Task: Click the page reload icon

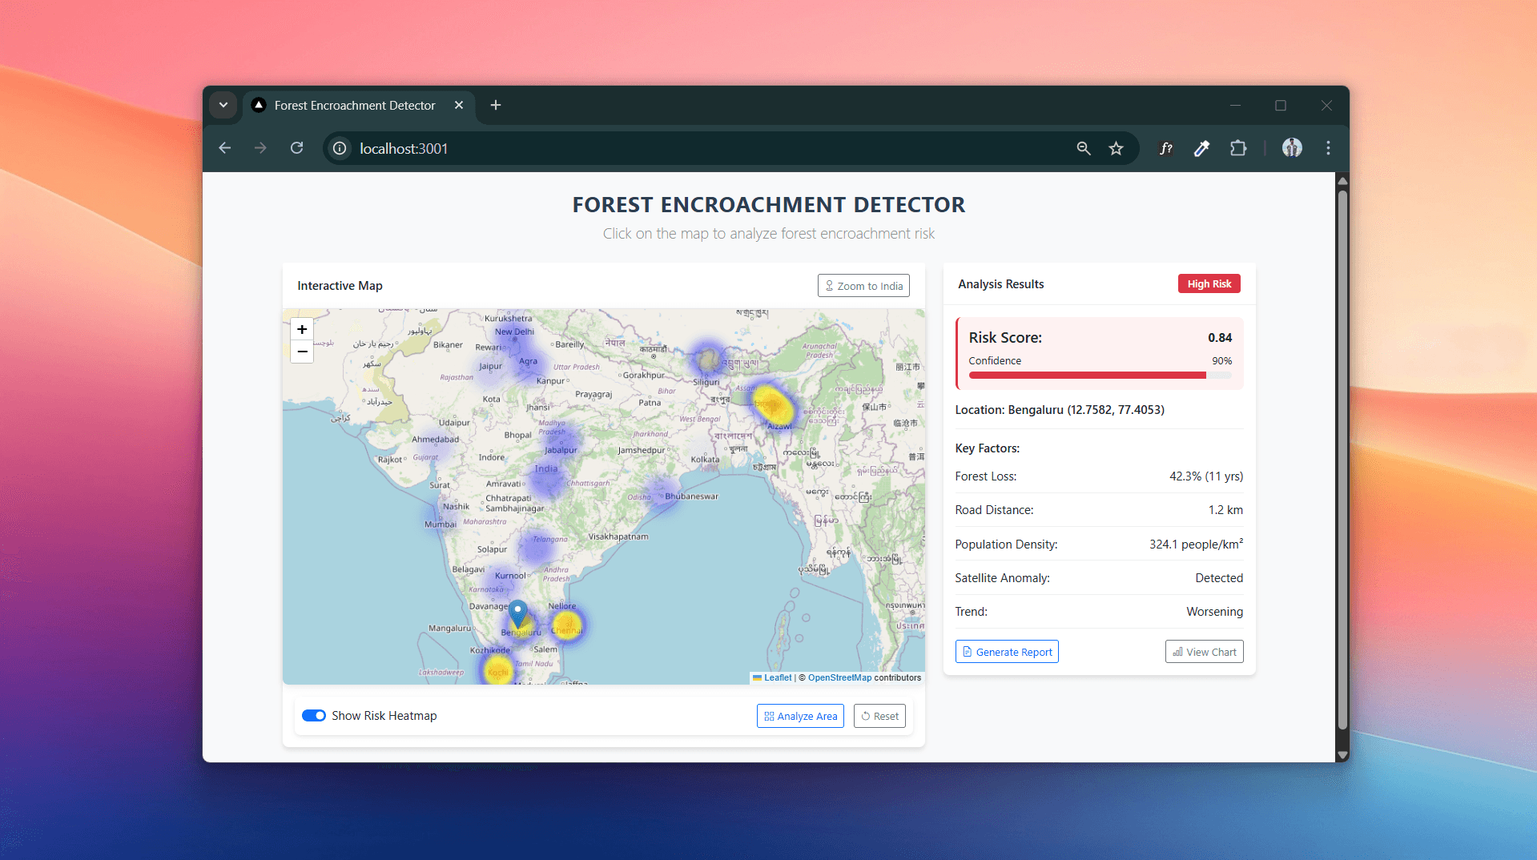Action: pyautogui.click(x=296, y=148)
